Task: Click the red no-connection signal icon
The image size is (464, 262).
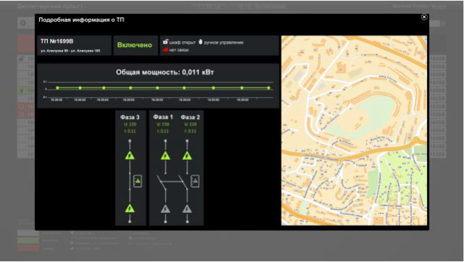Action: (166, 49)
